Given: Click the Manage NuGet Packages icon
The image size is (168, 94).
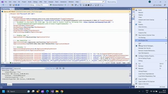Looking at the screenshot, I should tap(136, 46).
